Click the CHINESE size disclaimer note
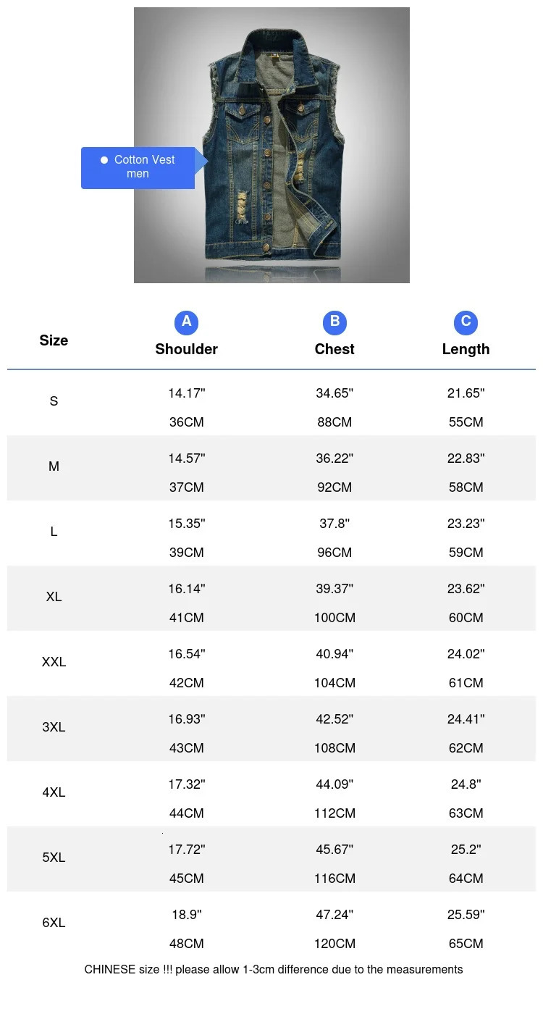 (x=274, y=969)
